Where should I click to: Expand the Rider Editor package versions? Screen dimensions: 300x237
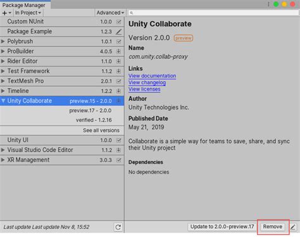click(3, 61)
